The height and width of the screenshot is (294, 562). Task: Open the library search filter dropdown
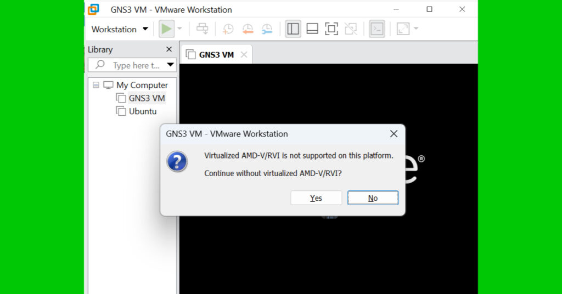170,65
